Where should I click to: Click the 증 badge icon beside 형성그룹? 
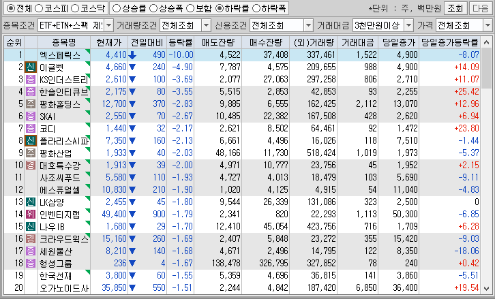pos(31,264)
